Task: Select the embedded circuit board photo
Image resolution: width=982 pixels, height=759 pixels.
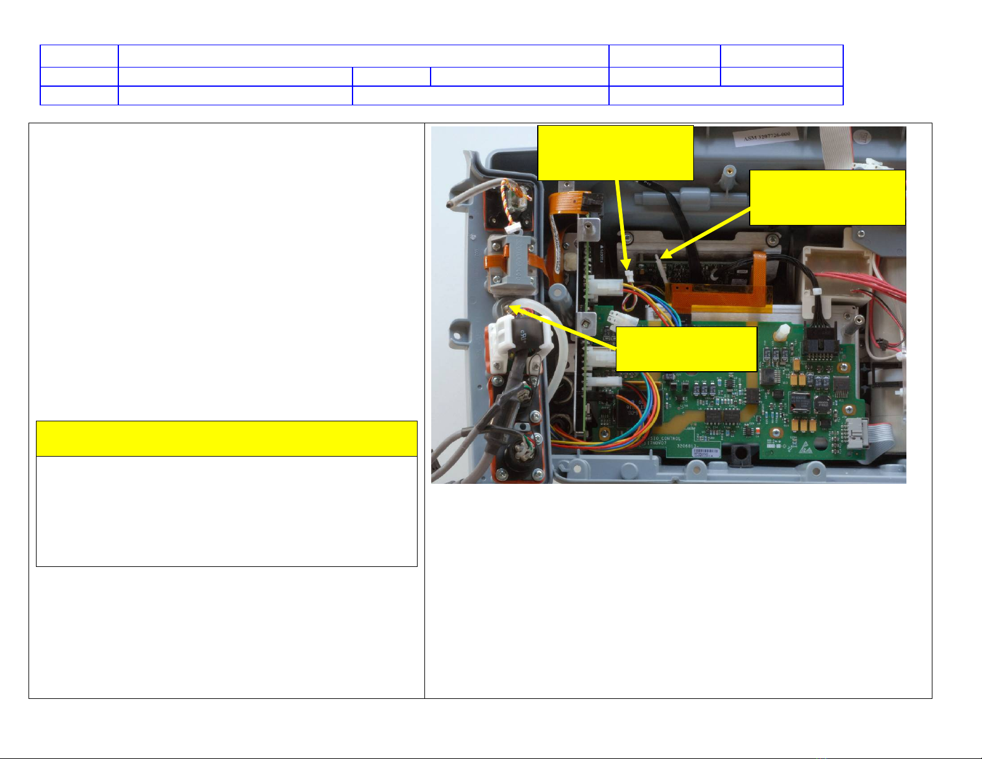Action: pos(669,305)
